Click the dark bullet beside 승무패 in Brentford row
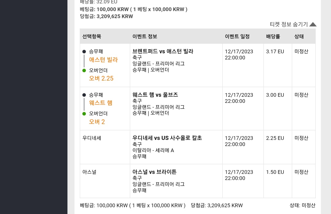The width and height of the screenshot is (331, 214). [84, 51]
